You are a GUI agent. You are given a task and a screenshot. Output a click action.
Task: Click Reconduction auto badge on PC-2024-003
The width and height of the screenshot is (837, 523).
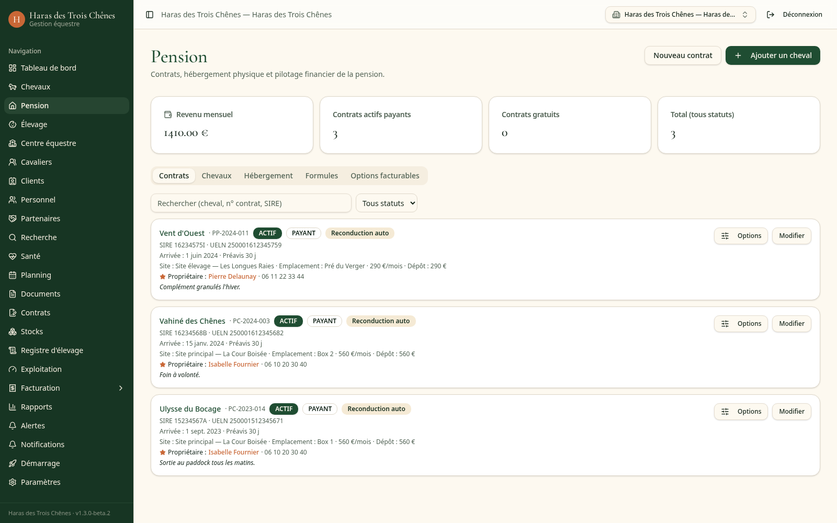point(381,321)
